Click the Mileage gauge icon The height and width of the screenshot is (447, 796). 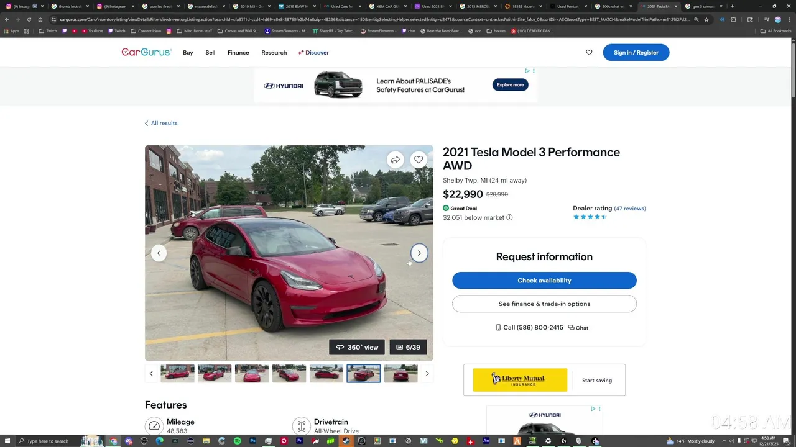tap(154, 426)
